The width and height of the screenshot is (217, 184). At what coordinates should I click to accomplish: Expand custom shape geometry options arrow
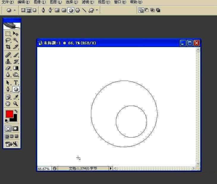[x=97, y=10]
